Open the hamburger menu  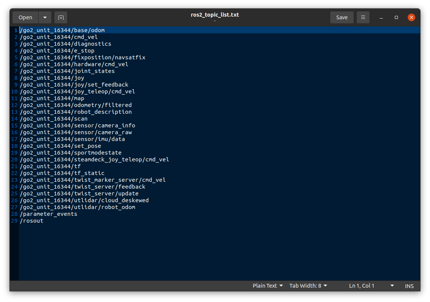pyautogui.click(x=363, y=17)
